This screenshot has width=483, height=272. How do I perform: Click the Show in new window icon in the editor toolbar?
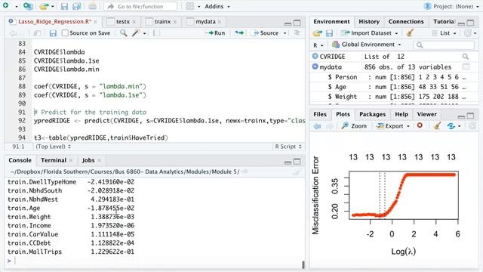[x=37, y=33]
